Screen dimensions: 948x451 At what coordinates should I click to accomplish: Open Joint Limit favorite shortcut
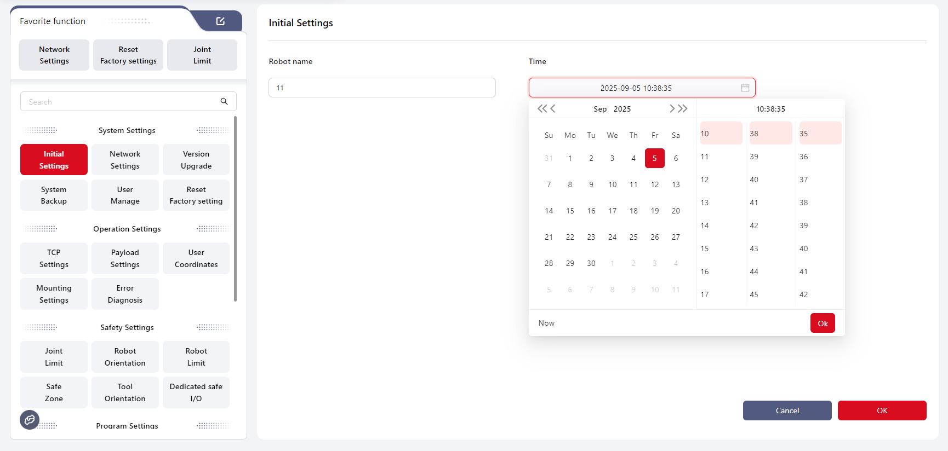(202, 55)
